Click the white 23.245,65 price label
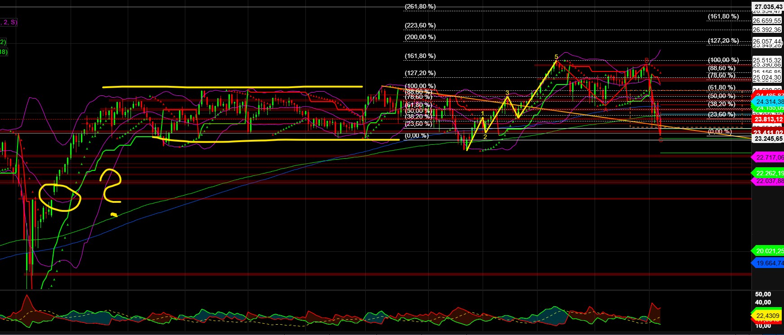The image size is (784, 335). (768, 139)
